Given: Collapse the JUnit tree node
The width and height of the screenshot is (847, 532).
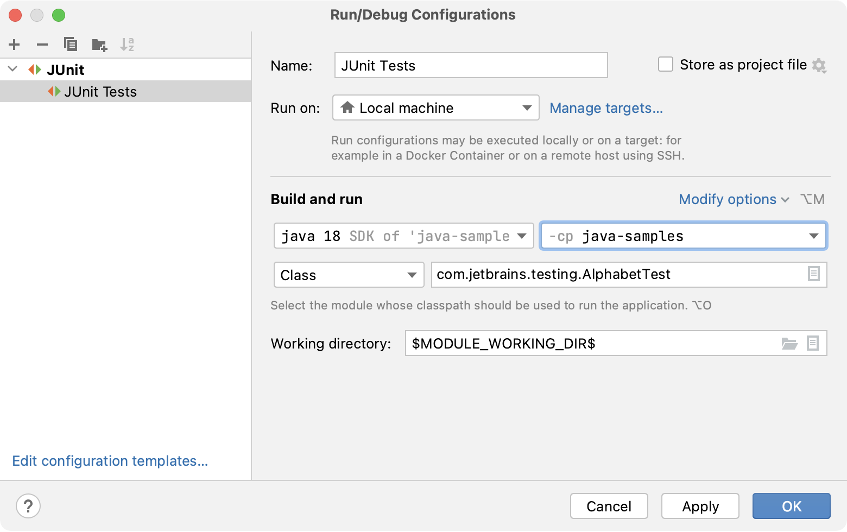Looking at the screenshot, I should 13,69.
